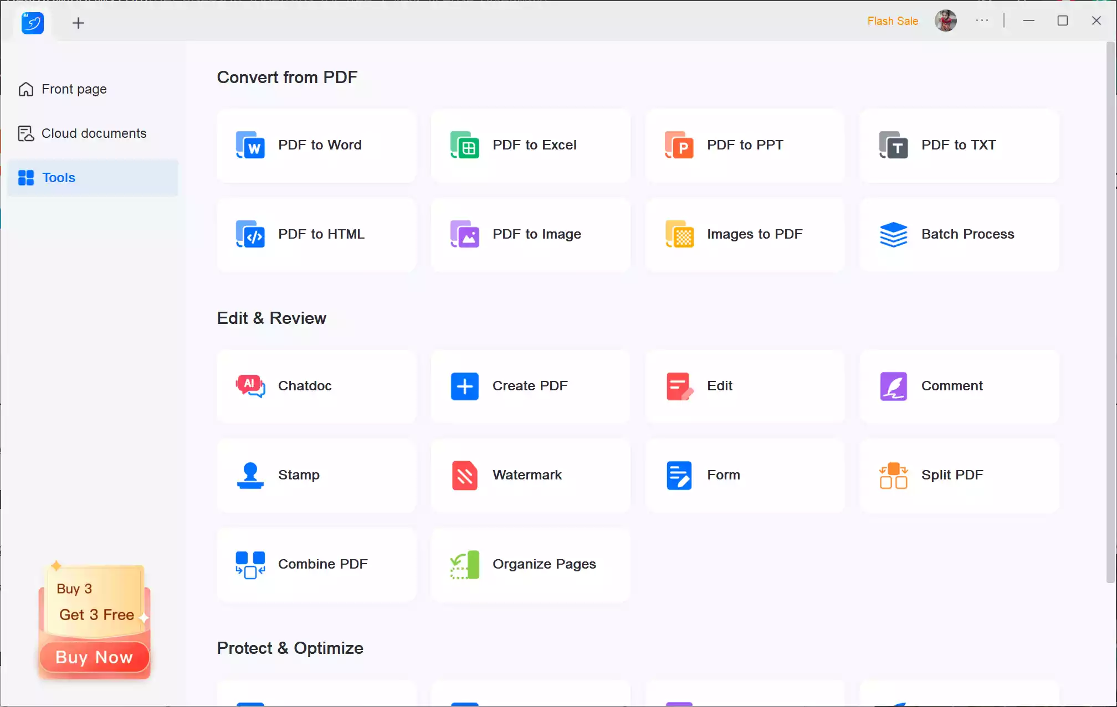
Task: Select the Form tool icon
Action: [679, 475]
